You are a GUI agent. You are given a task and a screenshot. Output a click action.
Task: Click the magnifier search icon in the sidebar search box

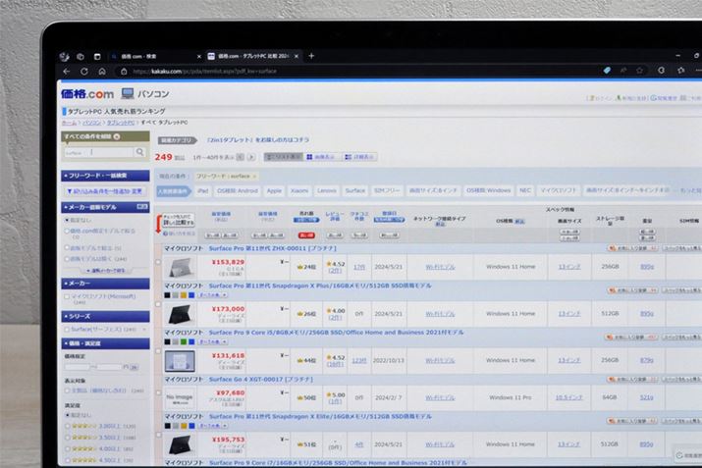(x=140, y=152)
